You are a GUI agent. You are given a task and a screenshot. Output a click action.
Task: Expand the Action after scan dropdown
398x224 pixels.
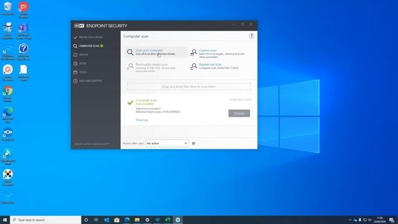[x=167, y=144]
